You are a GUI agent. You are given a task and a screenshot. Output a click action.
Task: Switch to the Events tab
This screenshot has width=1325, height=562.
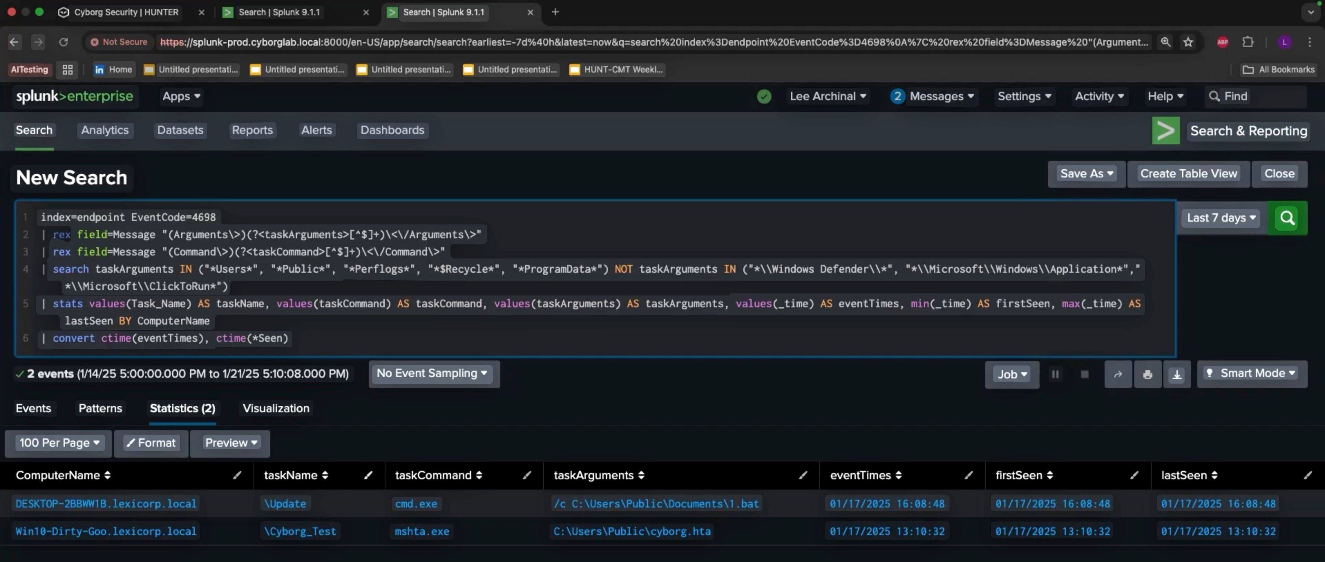(x=34, y=408)
